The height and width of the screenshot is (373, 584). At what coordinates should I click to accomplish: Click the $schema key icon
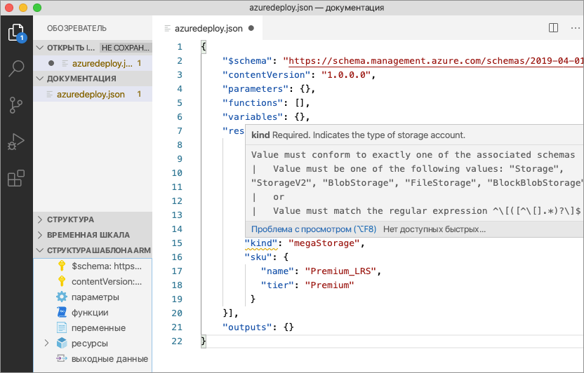pos(62,266)
